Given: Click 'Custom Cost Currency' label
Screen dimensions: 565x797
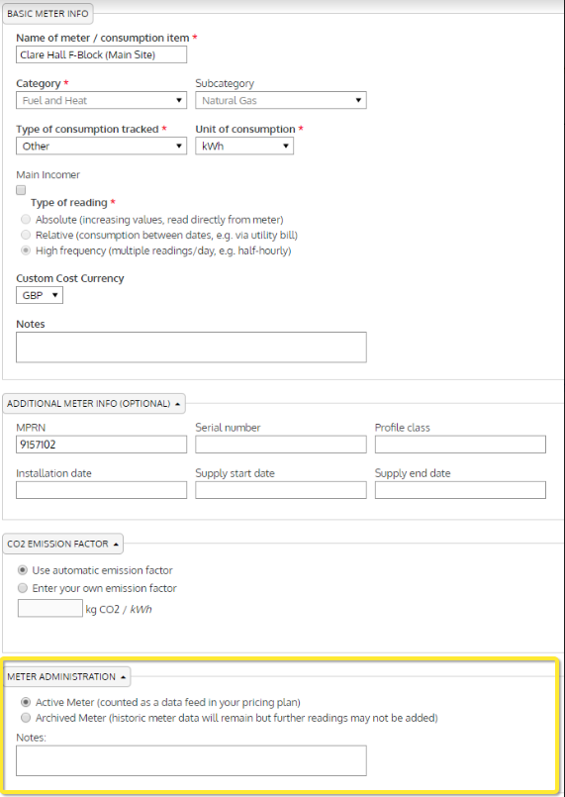Looking at the screenshot, I should (x=70, y=278).
